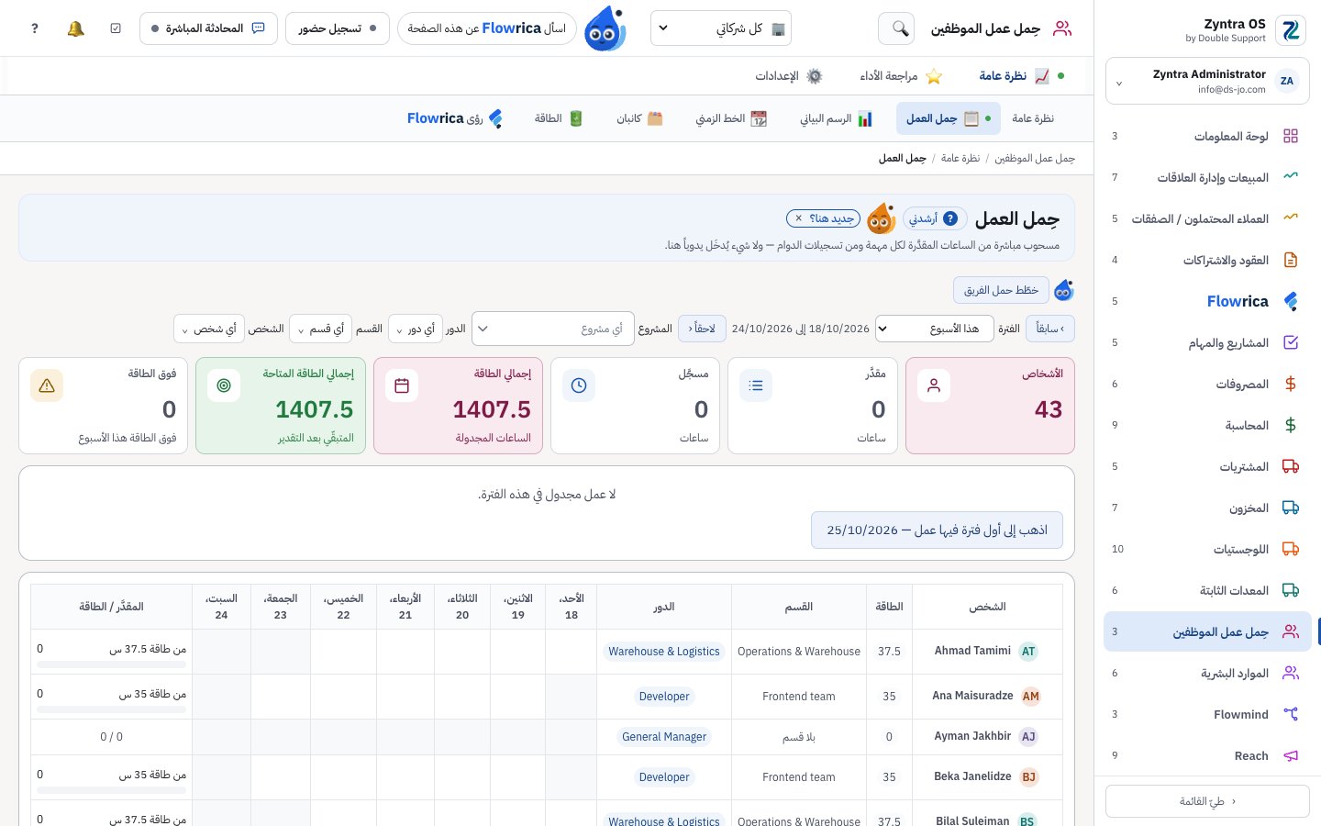Open the notifications bell
Viewport: 1321px width, 826px height.
tap(76, 28)
